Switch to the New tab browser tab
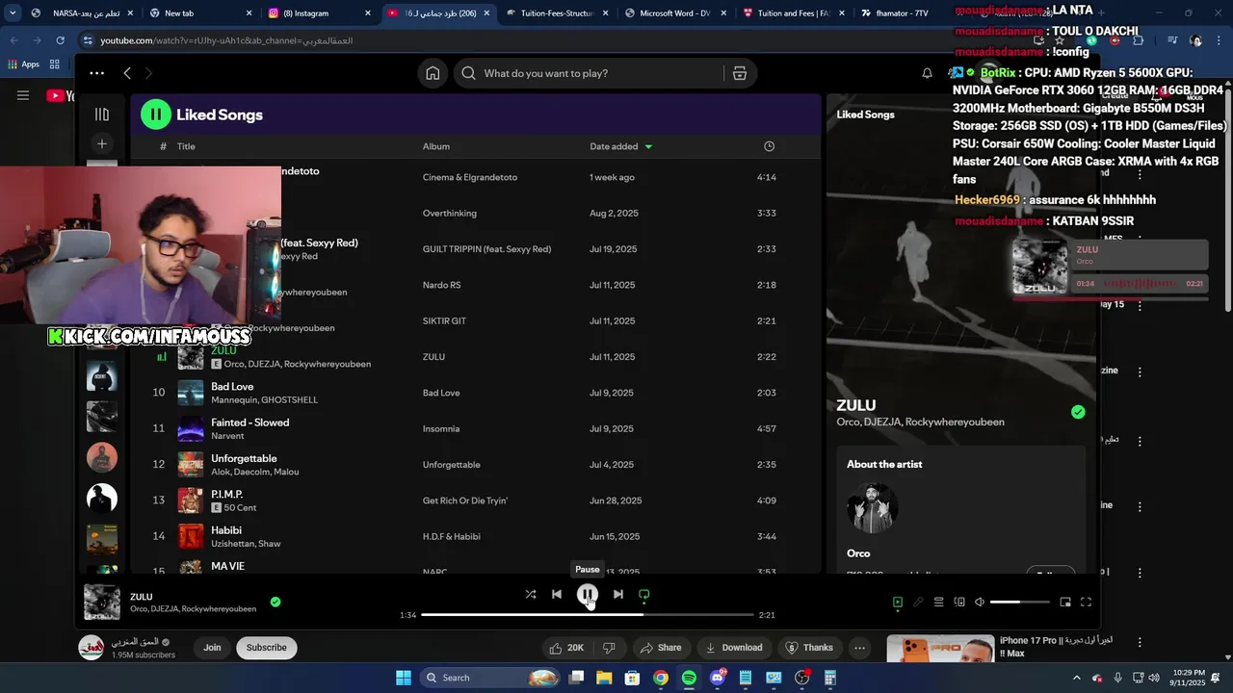This screenshot has height=693, width=1233. [201, 13]
